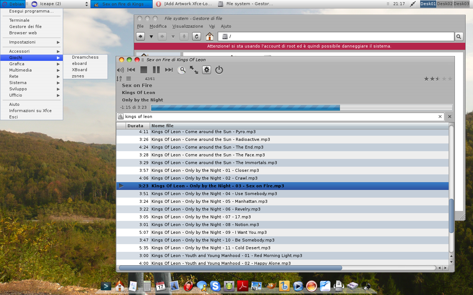Go back in the file manager
The image size is (473, 295).
tap(140, 37)
